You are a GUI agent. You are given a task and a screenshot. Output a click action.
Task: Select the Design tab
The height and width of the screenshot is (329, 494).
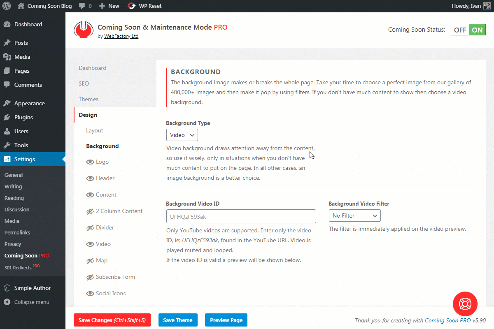click(88, 115)
